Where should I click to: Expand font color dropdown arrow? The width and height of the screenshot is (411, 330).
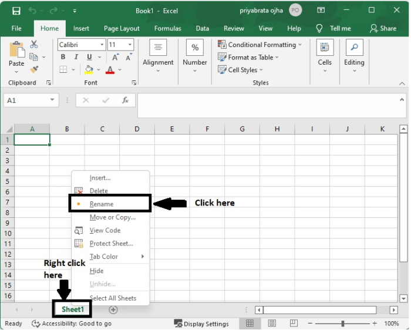point(120,69)
